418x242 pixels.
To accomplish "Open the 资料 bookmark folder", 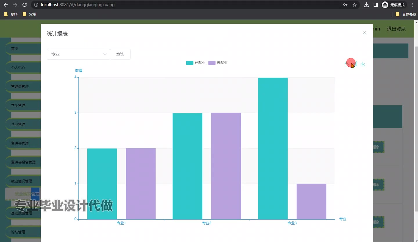I will click(x=11, y=14).
